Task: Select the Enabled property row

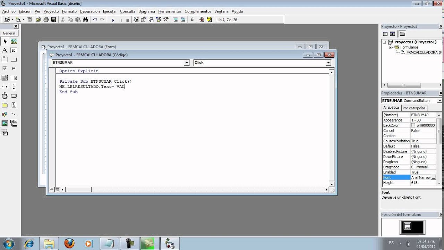Action: [409, 172]
